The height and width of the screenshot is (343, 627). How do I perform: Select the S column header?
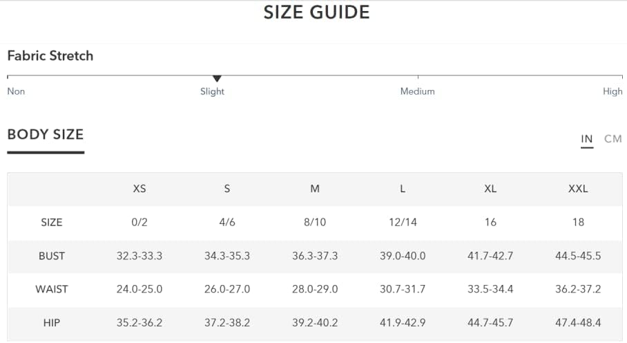coord(227,189)
